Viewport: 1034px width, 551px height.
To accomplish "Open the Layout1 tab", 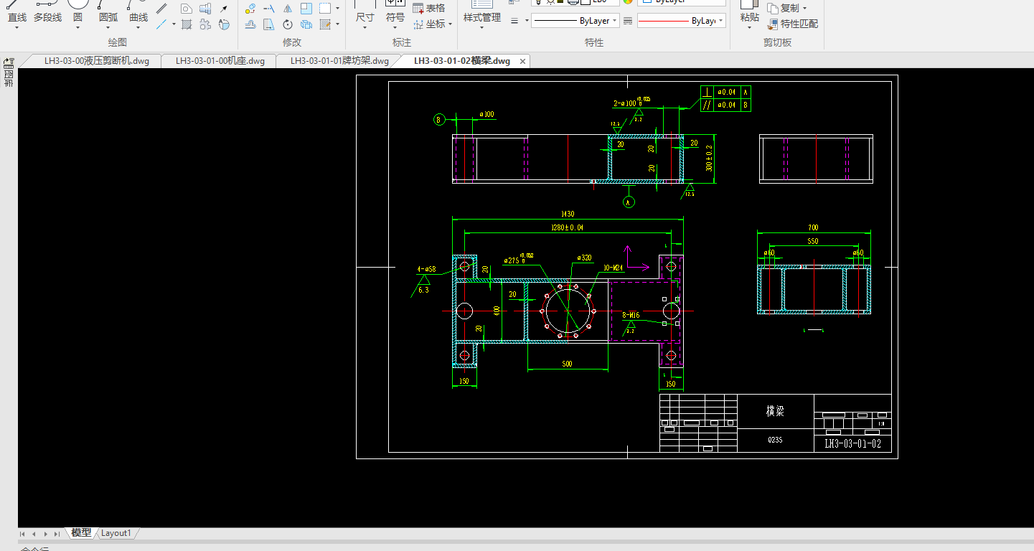I will [x=116, y=533].
